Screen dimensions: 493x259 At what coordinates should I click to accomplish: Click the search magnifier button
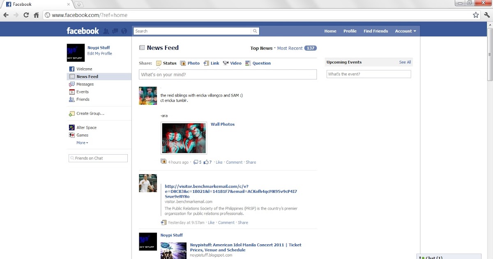(255, 31)
